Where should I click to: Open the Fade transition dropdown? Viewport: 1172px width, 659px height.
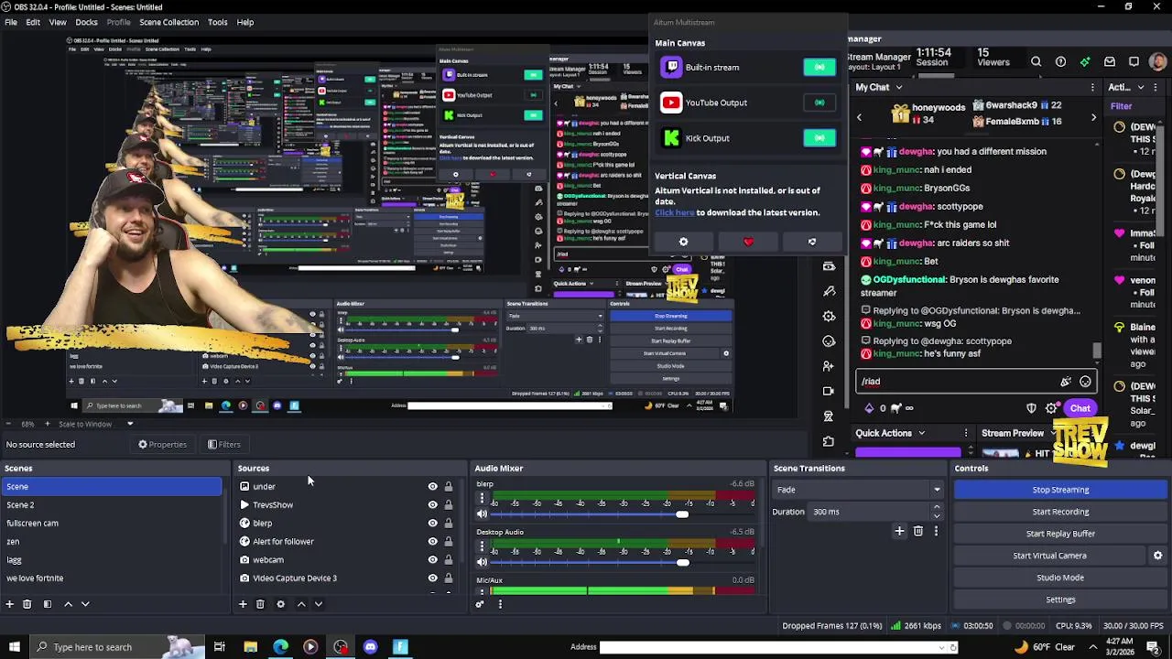click(858, 490)
